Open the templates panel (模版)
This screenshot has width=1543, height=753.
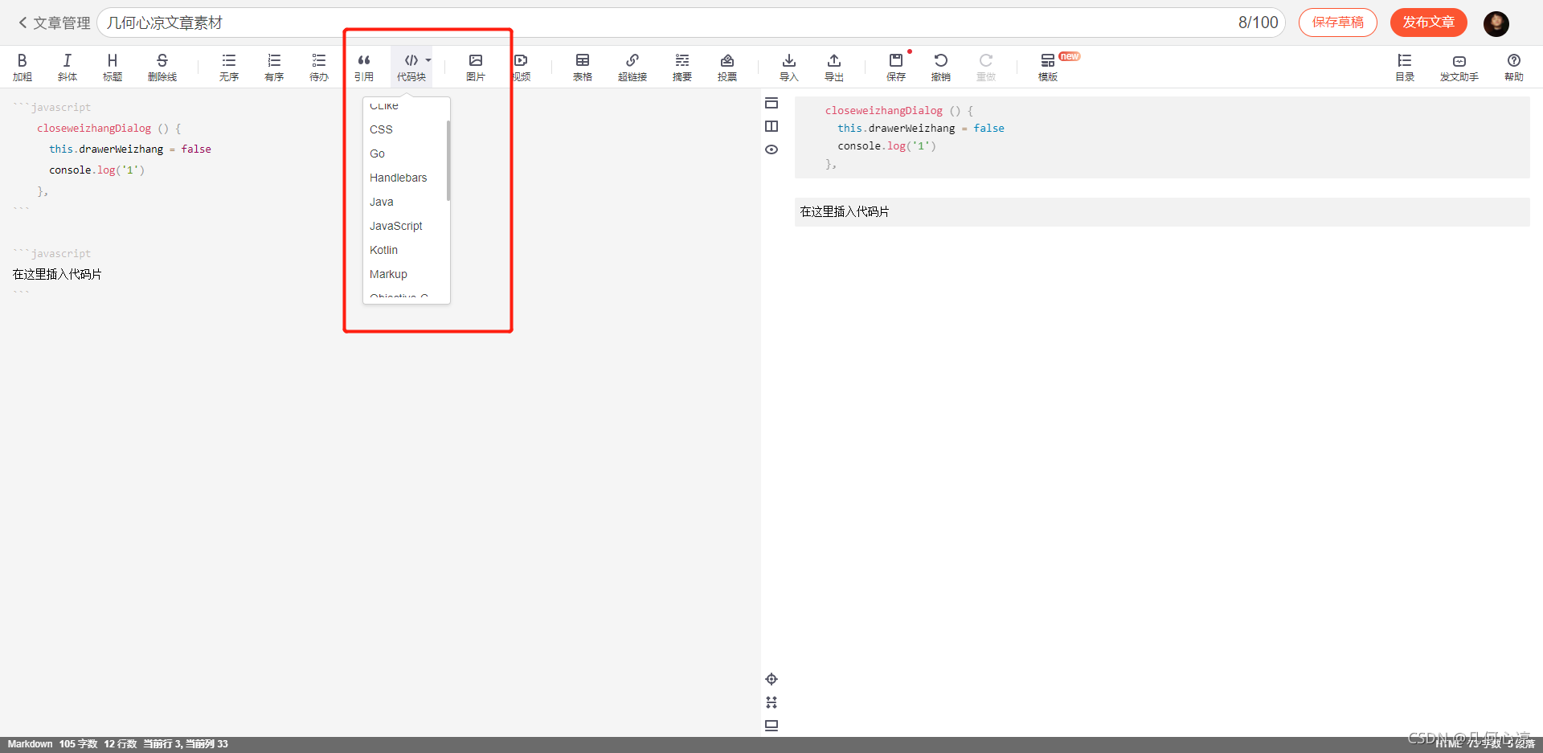point(1048,68)
